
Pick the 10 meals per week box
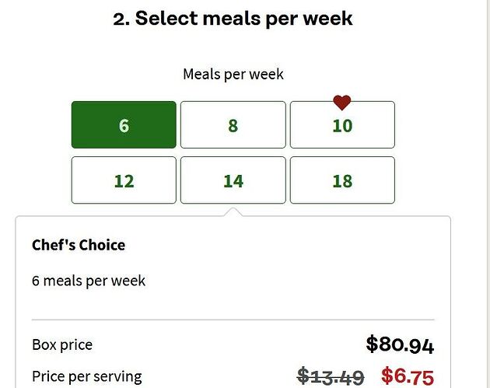point(342,126)
